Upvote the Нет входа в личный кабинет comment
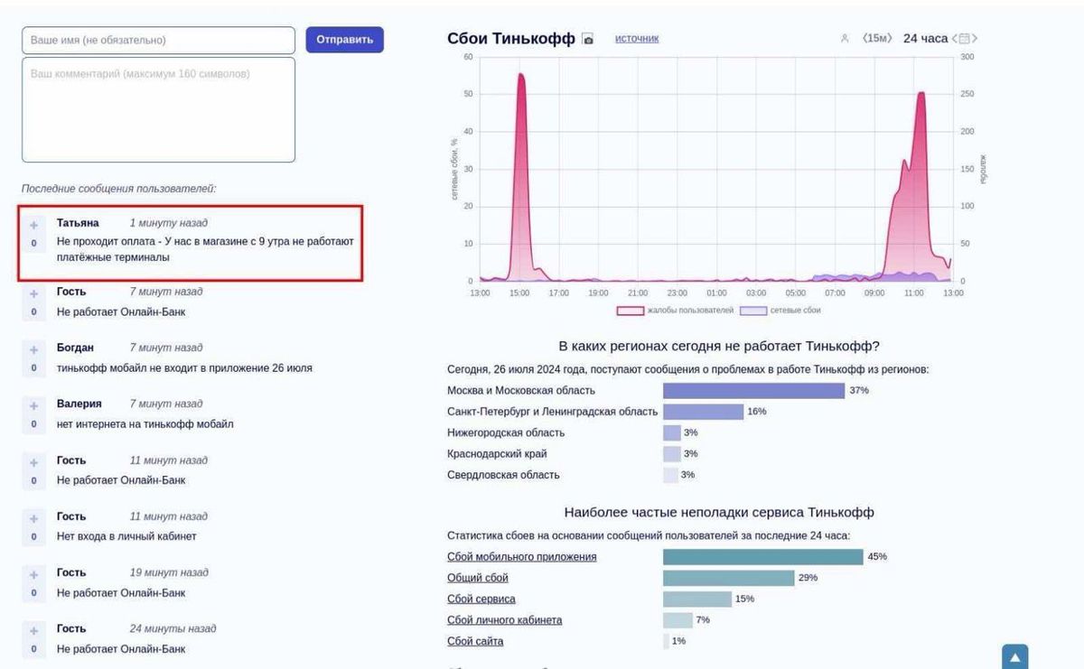The width and height of the screenshot is (1084, 669). (34, 518)
